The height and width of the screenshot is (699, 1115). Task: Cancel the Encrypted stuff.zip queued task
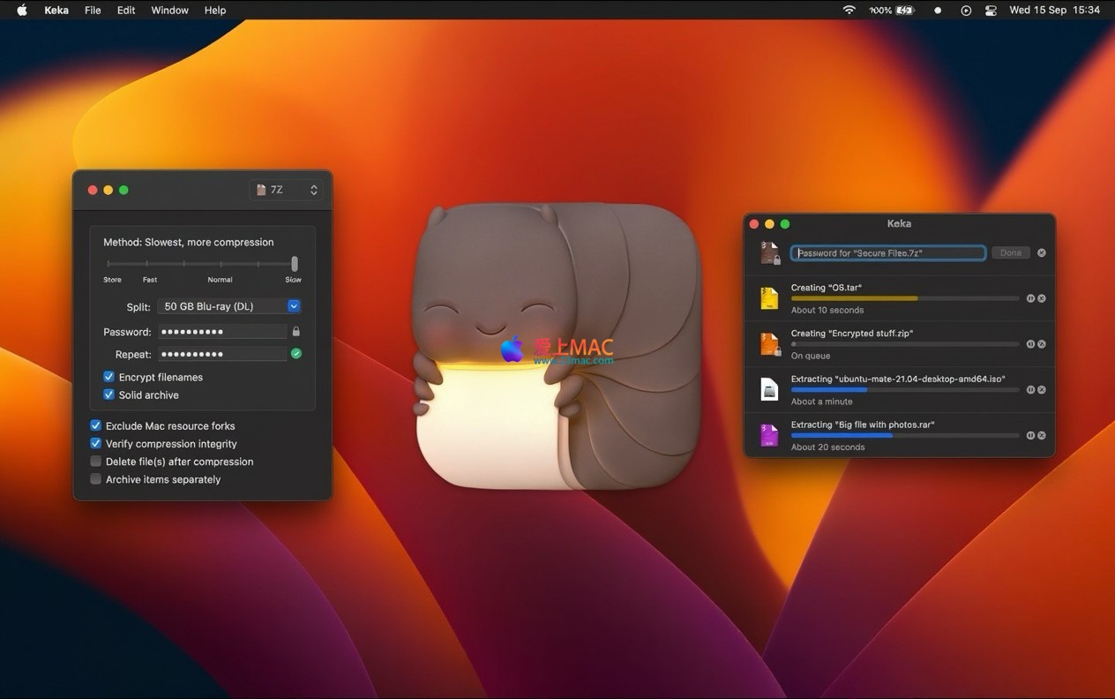(x=1042, y=344)
